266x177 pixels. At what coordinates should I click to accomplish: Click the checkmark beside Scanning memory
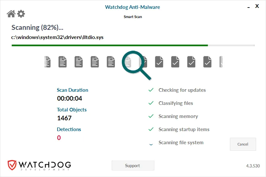151,116
